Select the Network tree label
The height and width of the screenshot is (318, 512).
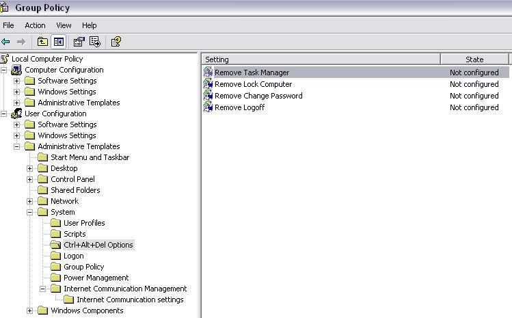64,201
